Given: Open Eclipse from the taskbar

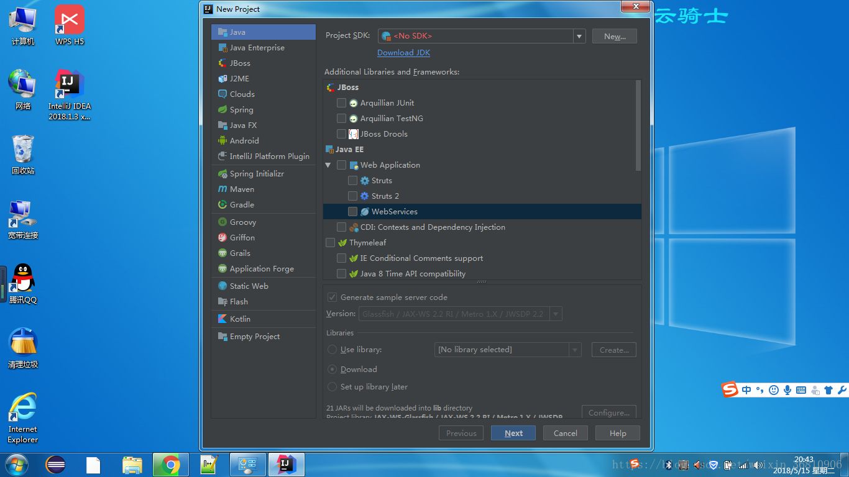Looking at the screenshot, I should 55,465.
